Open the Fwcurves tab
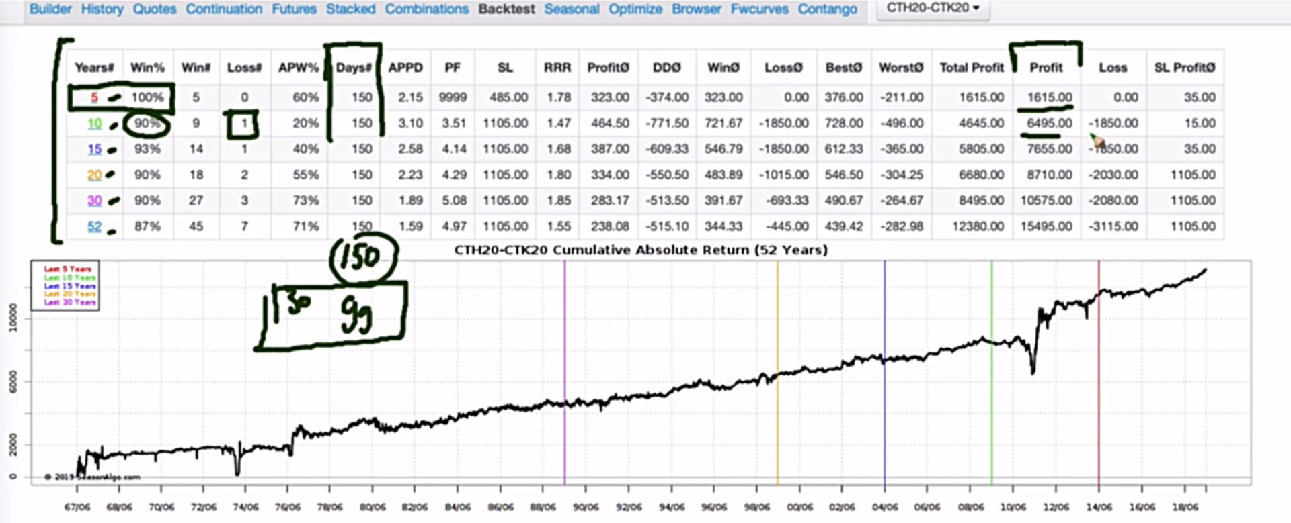This screenshot has height=523, width=1291. [x=759, y=9]
